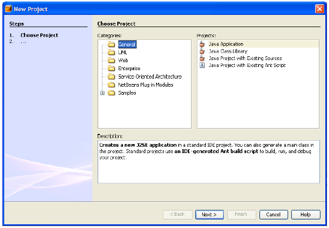This screenshot has height=228, width=329.
Task: Click the Java Application coffee cup icon
Action: [202, 44]
